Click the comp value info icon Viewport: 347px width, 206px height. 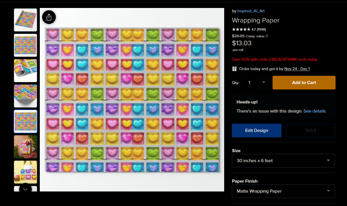pyautogui.click(x=267, y=36)
